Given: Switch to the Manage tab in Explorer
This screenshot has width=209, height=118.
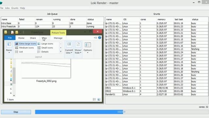Looking at the screenshot, I should point(58,38).
